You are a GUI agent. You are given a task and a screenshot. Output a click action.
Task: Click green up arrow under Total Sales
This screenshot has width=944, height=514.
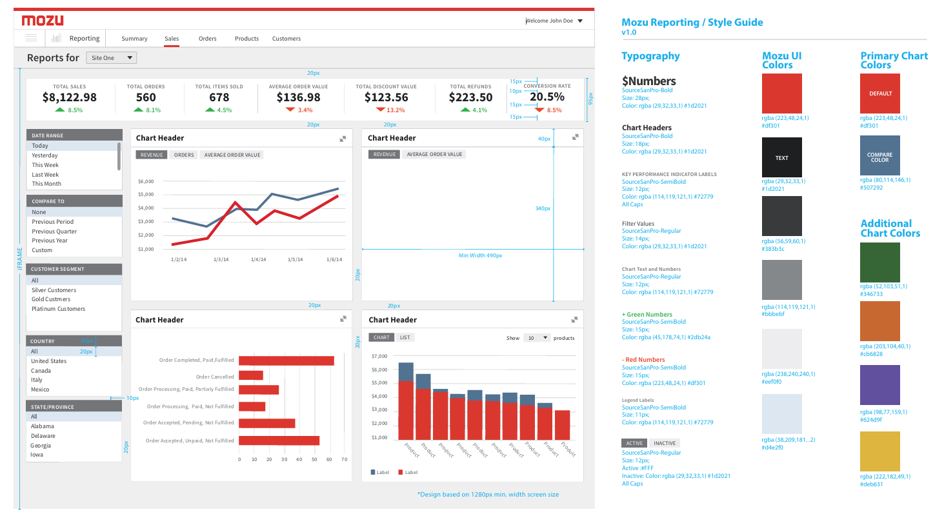60,110
